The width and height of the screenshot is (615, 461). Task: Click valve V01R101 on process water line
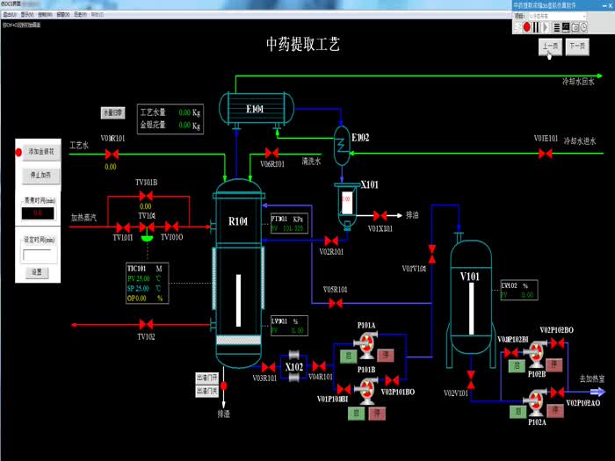[x=111, y=155]
